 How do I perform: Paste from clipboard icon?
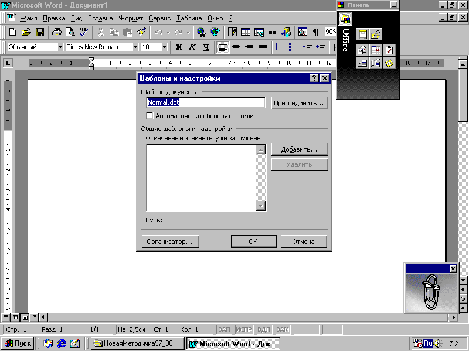pyautogui.click(x=128, y=32)
